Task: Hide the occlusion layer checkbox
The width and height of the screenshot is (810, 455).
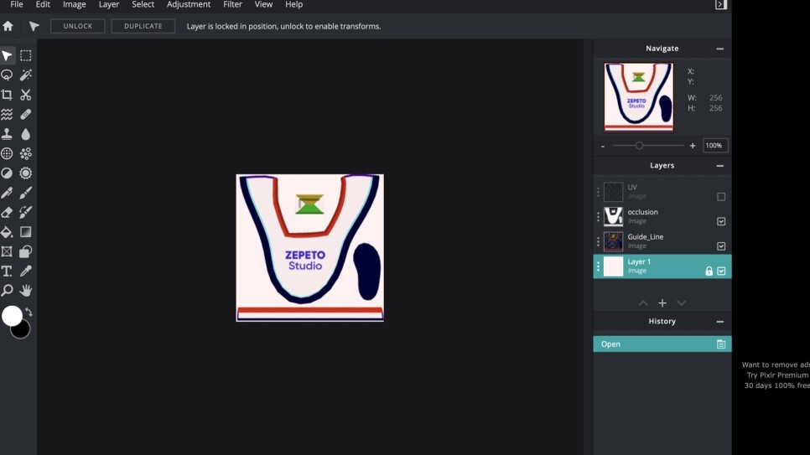Action: 721,221
